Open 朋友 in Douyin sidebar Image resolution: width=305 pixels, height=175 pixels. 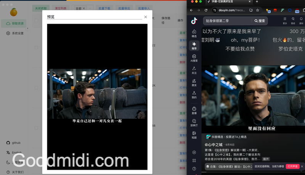point(194,83)
